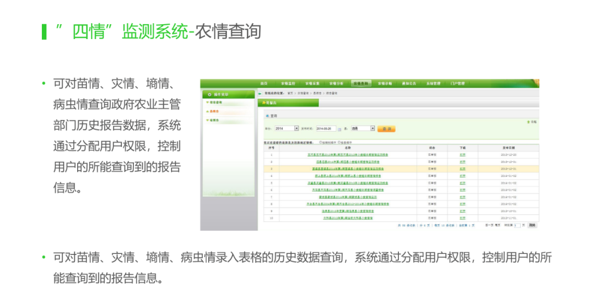Open the county dropdown in query form
This screenshot has width=594, height=293.
click(372, 128)
